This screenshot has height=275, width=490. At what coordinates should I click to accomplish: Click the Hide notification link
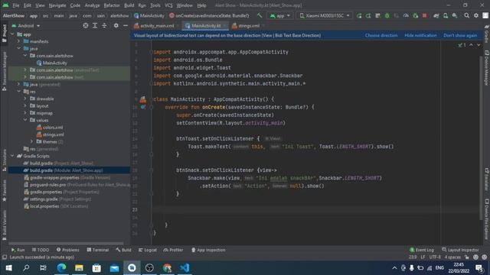click(x=420, y=35)
